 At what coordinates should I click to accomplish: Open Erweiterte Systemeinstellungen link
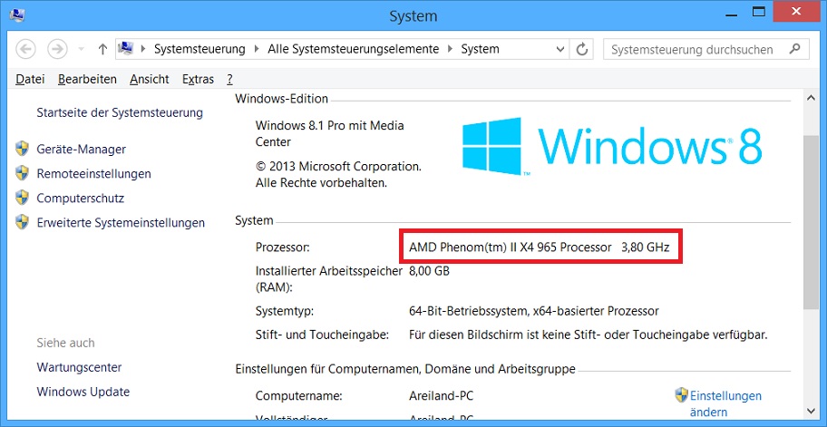tap(121, 222)
